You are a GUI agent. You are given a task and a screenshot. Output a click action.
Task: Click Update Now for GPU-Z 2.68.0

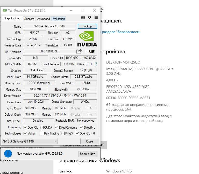pyautogui.click(x=88, y=154)
